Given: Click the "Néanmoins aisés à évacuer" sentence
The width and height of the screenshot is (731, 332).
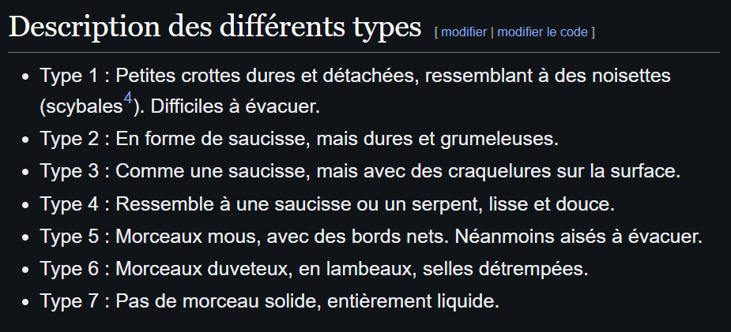Looking at the screenshot, I should click(x=584, y=236).
